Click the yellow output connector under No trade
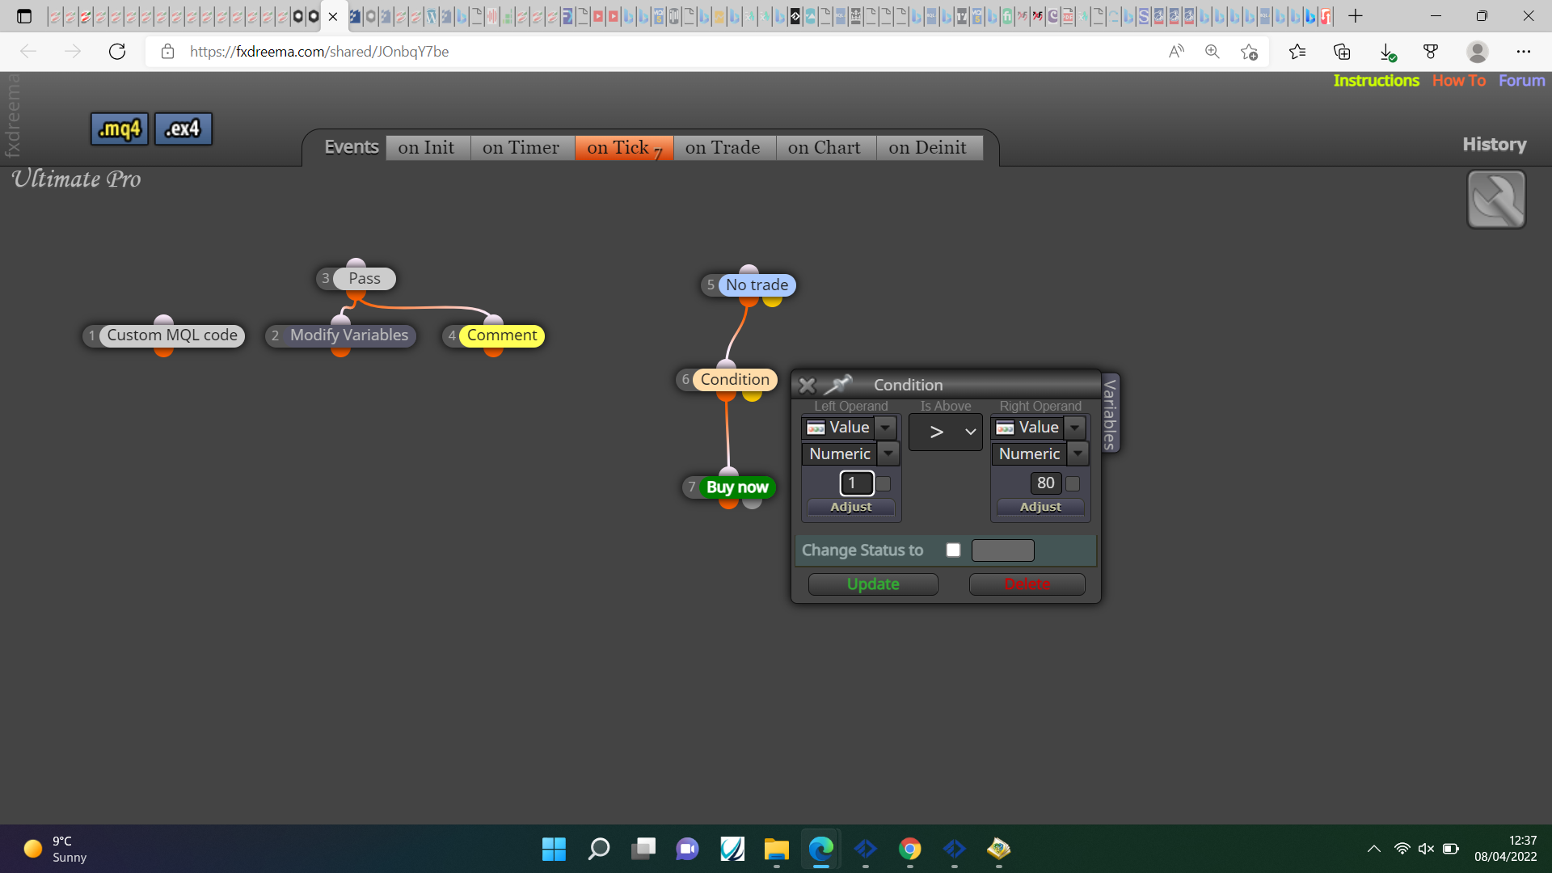The width and height of the screenshot is (1552, 873). [772, 301]
